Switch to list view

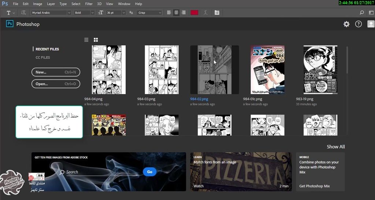pyautogui.click(x=86, y=40)
